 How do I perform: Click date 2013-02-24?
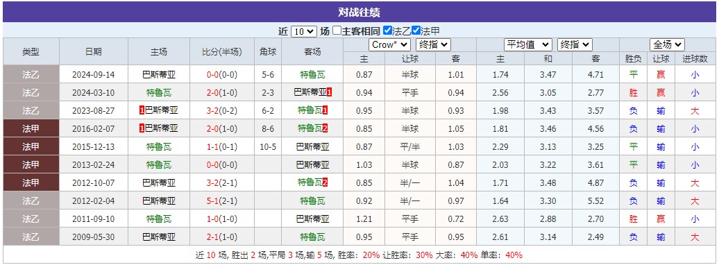(94, 165)
